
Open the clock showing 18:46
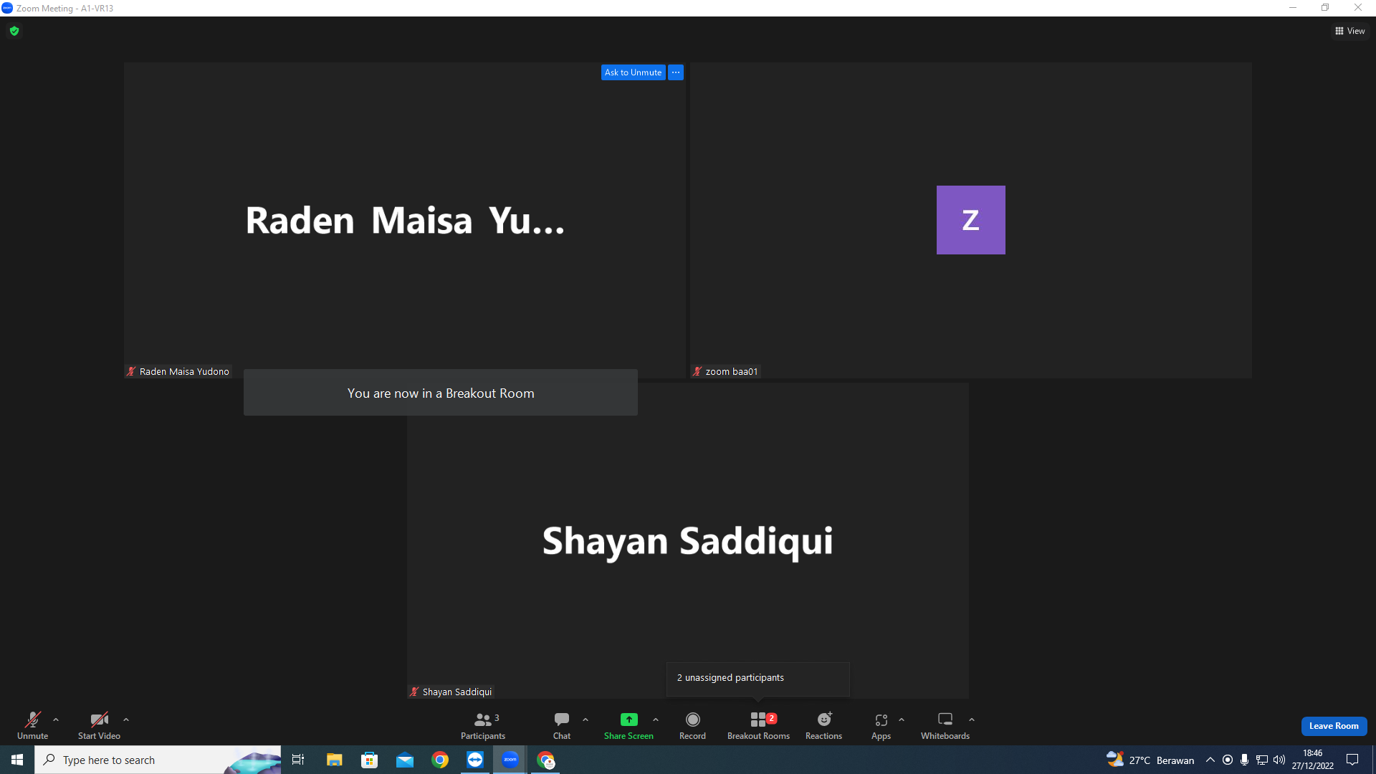(1313, 760)
